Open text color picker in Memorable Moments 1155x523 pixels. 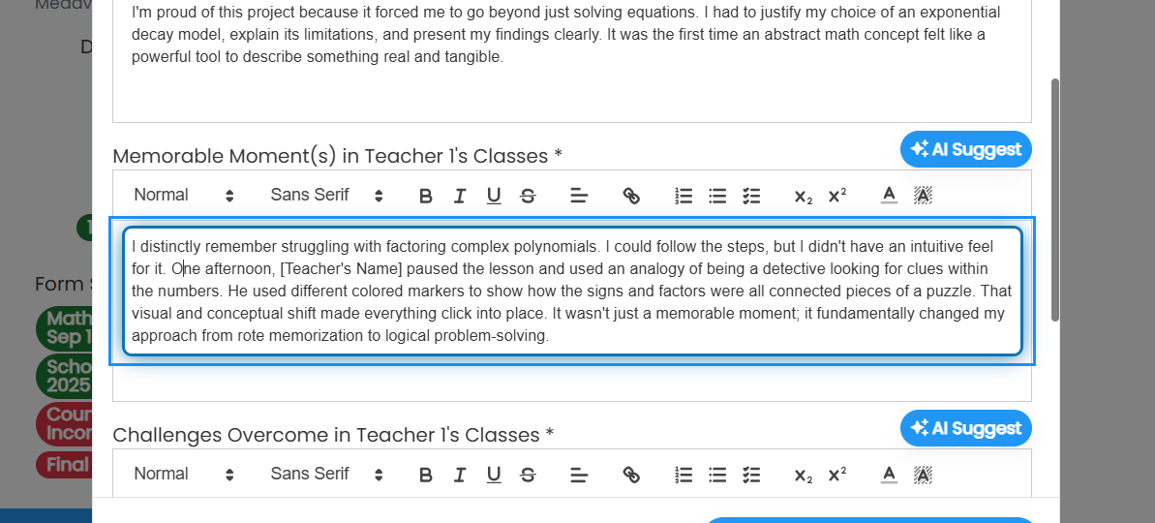point(889,196)
